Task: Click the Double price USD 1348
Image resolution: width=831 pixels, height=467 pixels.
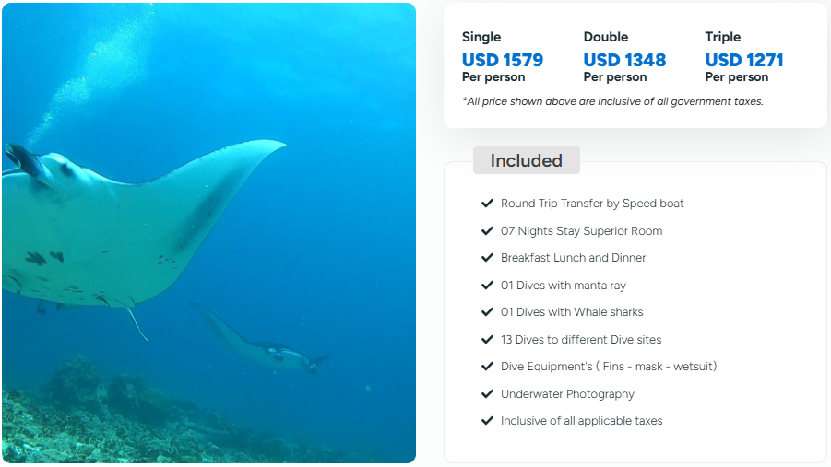Action: (624, 60)
